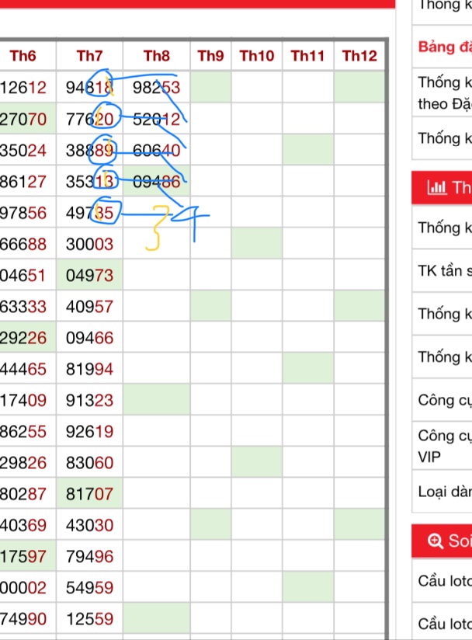Click the Loại dàn sidebar link
472x640 pixels.
(444, 491)
